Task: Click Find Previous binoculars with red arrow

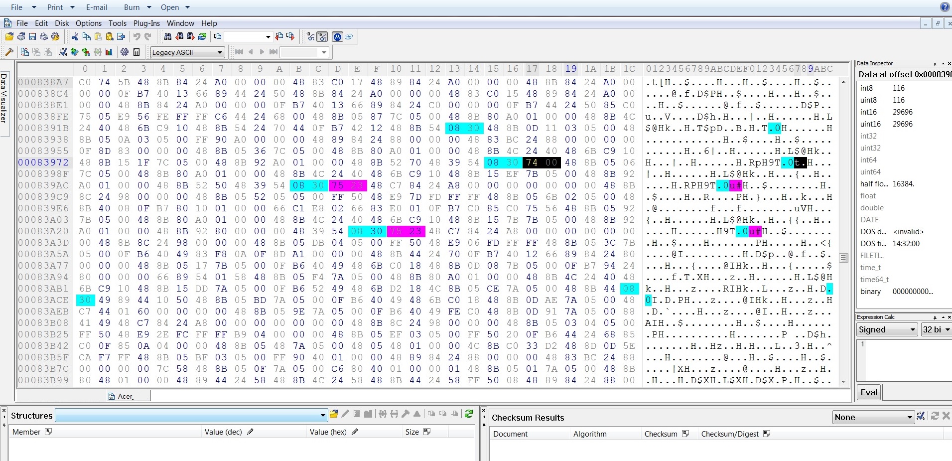Action: coord(179,36)
